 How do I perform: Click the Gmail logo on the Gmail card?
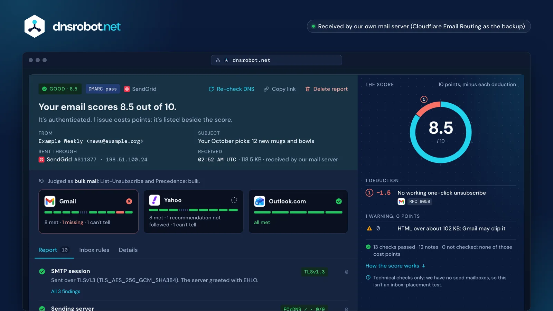pos(50,201)
